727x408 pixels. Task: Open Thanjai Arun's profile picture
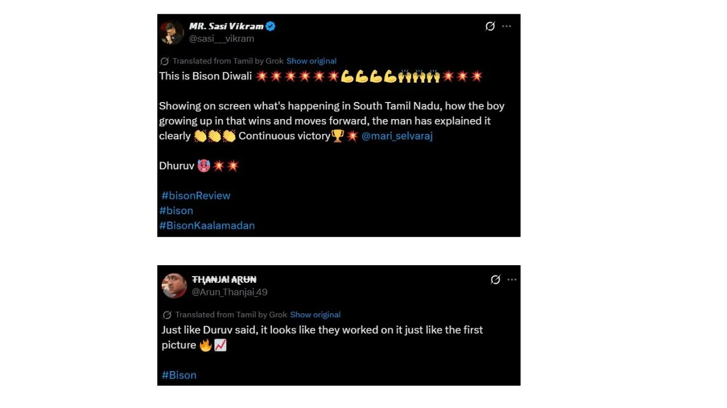click(174, 286)
